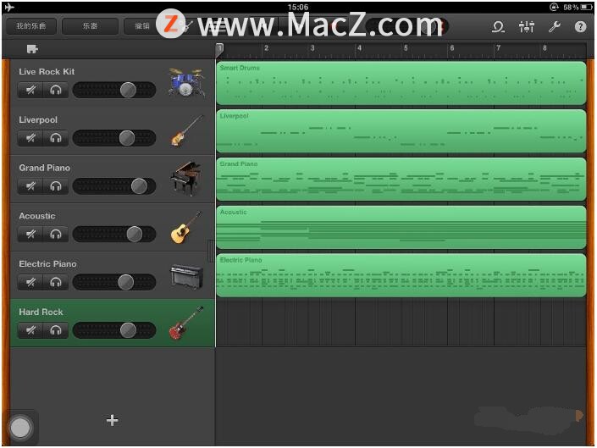
Task: Jump to bar 6 on the ruler
Action: pos(452,48)
